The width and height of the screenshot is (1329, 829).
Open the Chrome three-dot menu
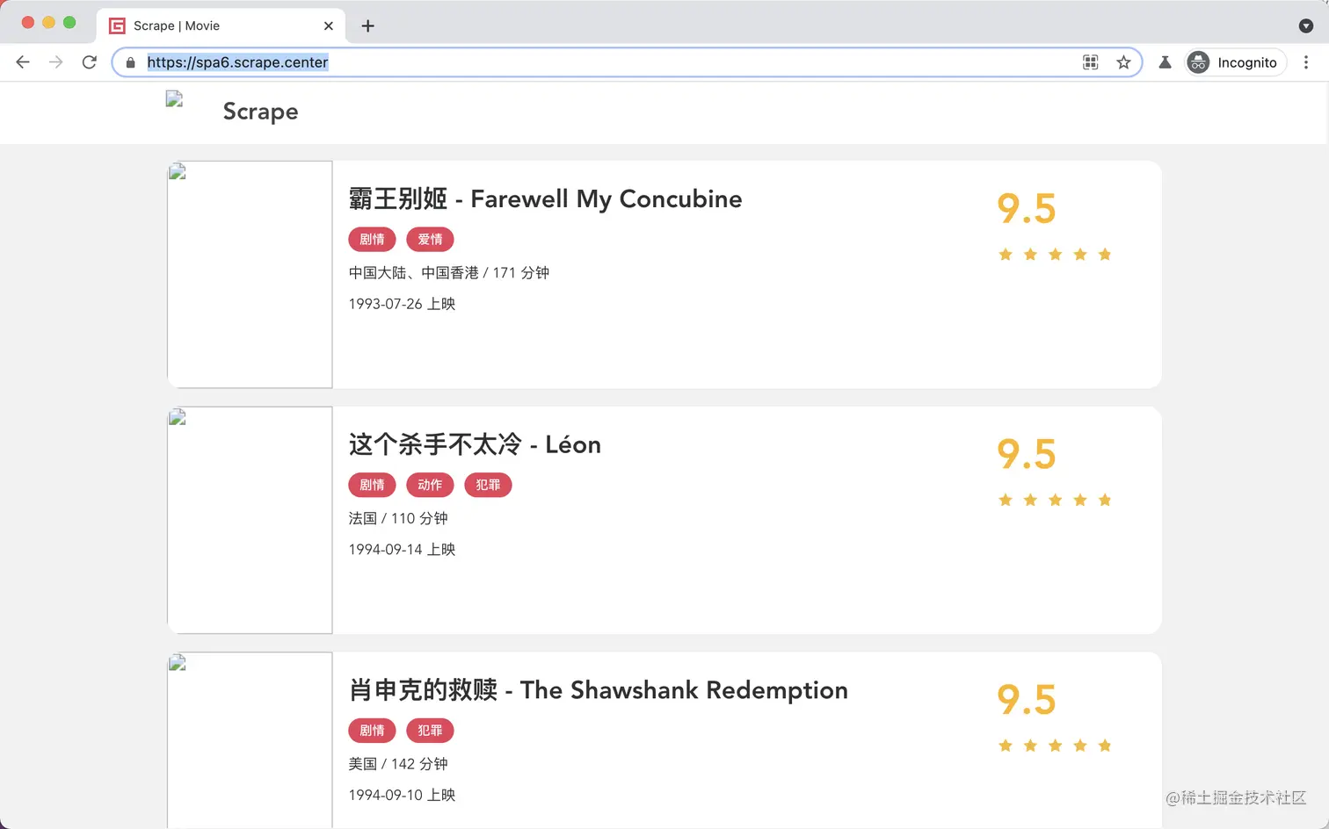pos(1306,62)
